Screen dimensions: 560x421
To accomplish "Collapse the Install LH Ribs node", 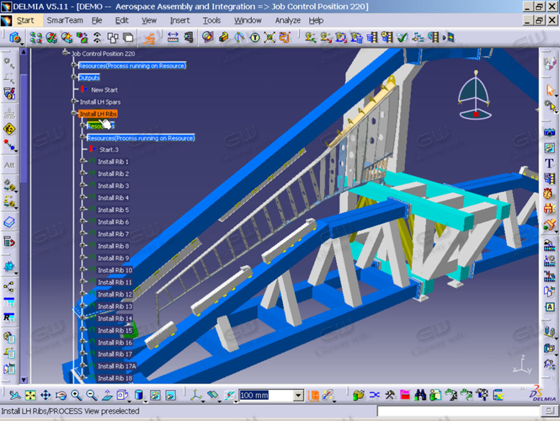I will (x=74, y=114).
